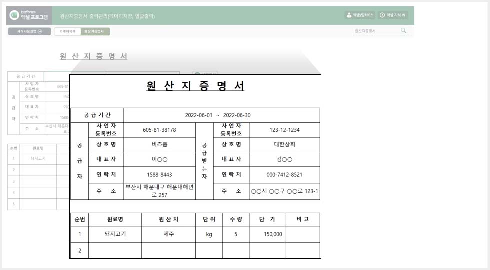
Task: Switch to the 원산지증명서 tab
Action: tap(95, 31)
